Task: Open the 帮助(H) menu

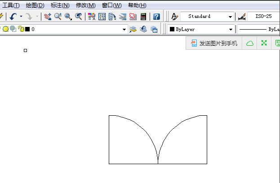Action: (137, 5)
